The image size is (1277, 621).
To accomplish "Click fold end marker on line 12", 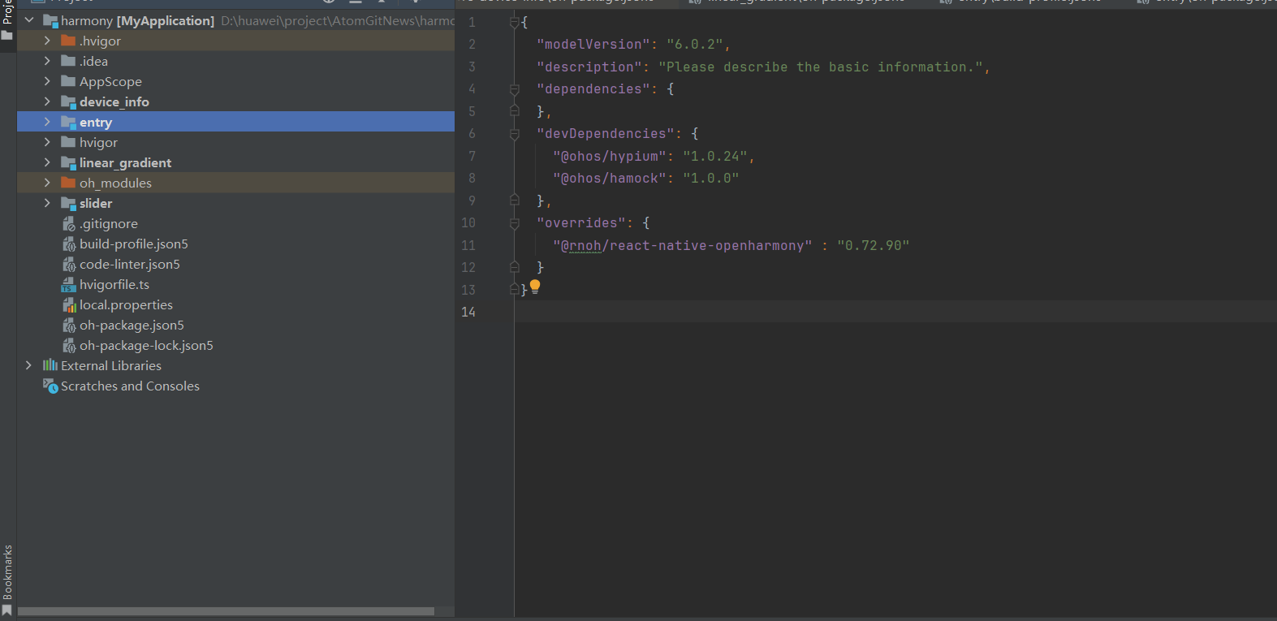I will [514, 266].
